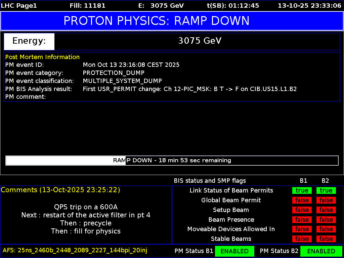The width and height of the screenshot is (344, 258).
Task: Click the RAMP DOWN progress bar
Action: pyautogui.click(x=172, y=161)
